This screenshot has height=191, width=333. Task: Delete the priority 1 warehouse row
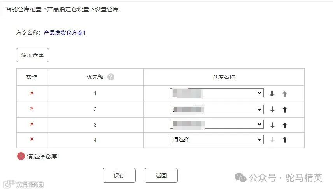tap(32, 93)
